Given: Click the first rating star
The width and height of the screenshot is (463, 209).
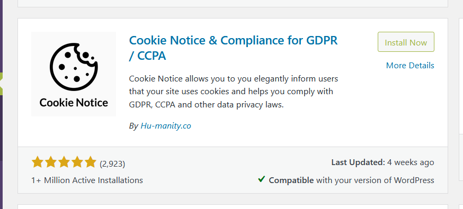Looking at the screenshot, I should (x=38, y=162).
